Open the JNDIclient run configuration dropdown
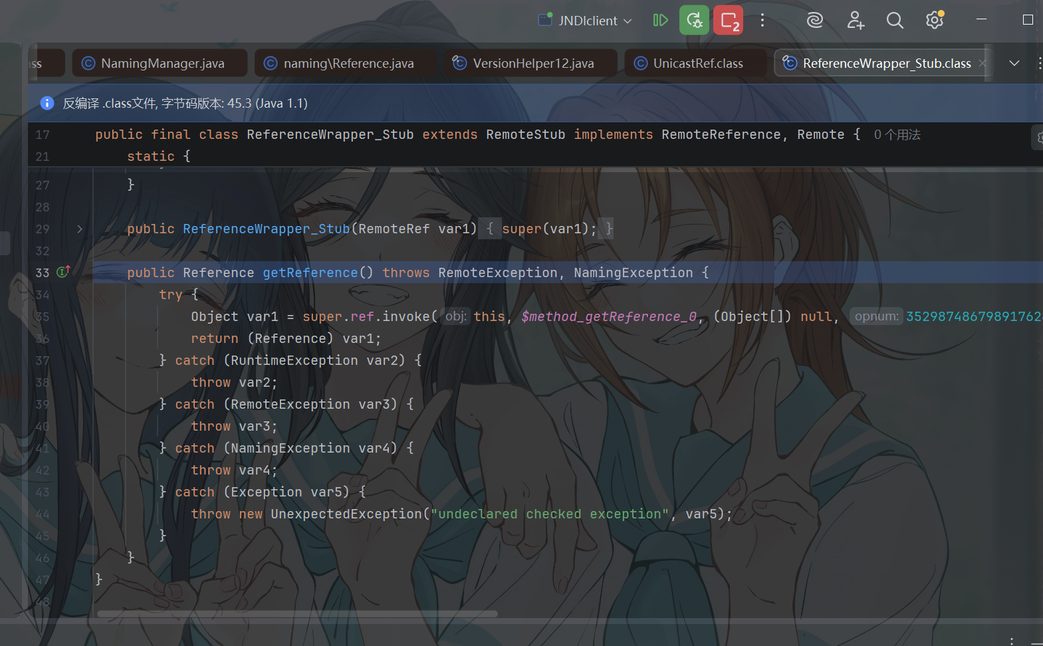1043x646 pixels. pos(585,21)
